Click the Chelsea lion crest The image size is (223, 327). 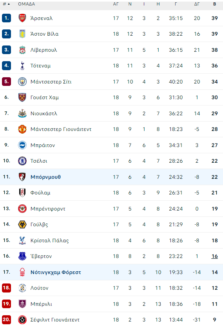click(22, 161)
